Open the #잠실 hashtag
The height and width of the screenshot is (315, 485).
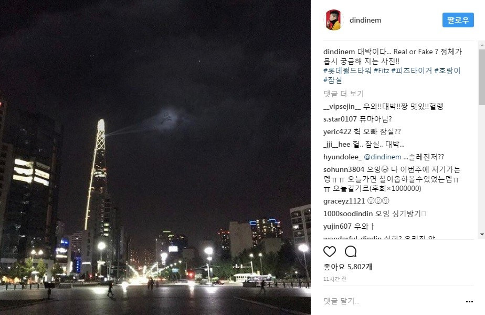pos(332,80)
